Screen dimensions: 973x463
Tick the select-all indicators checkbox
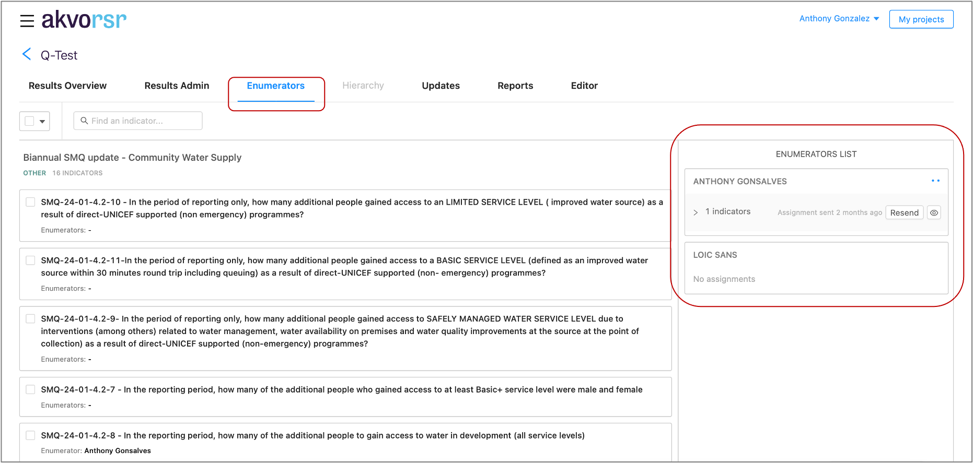[x=30, y=121]
